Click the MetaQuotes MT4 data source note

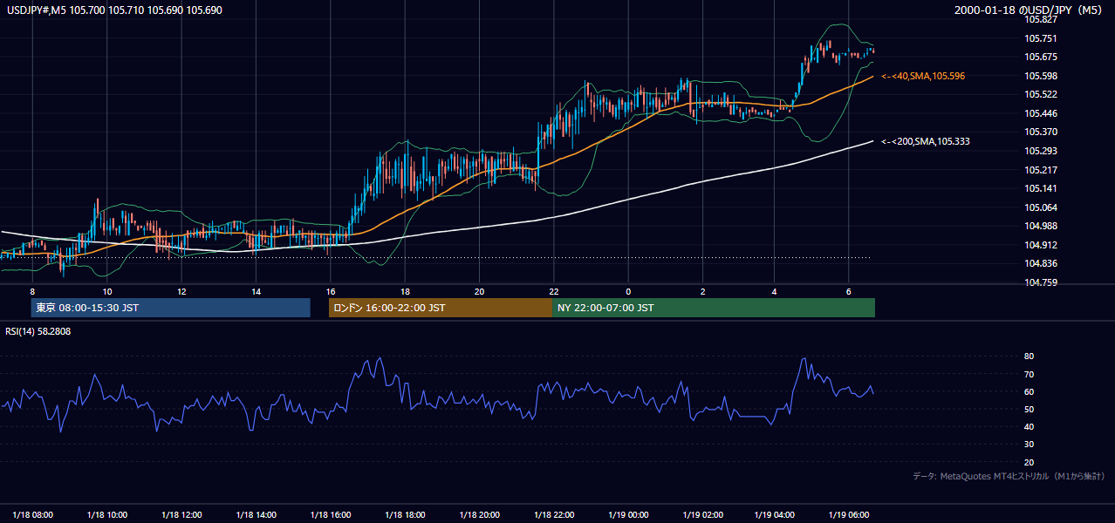(x=1009, y=477)
